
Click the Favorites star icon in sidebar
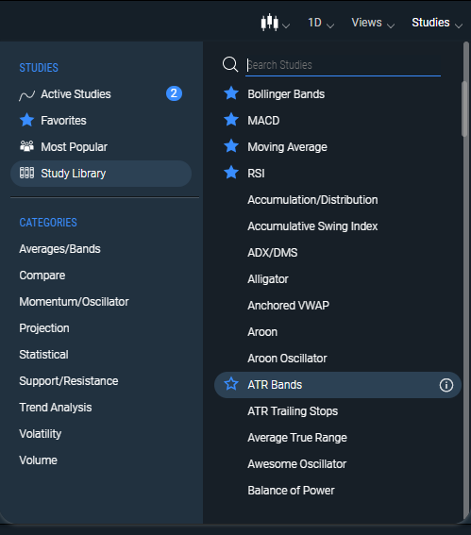click(27, 120)
